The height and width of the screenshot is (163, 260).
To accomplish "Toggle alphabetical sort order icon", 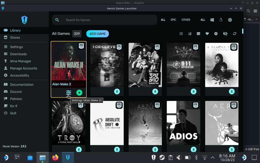I will [x=190, y=34].
